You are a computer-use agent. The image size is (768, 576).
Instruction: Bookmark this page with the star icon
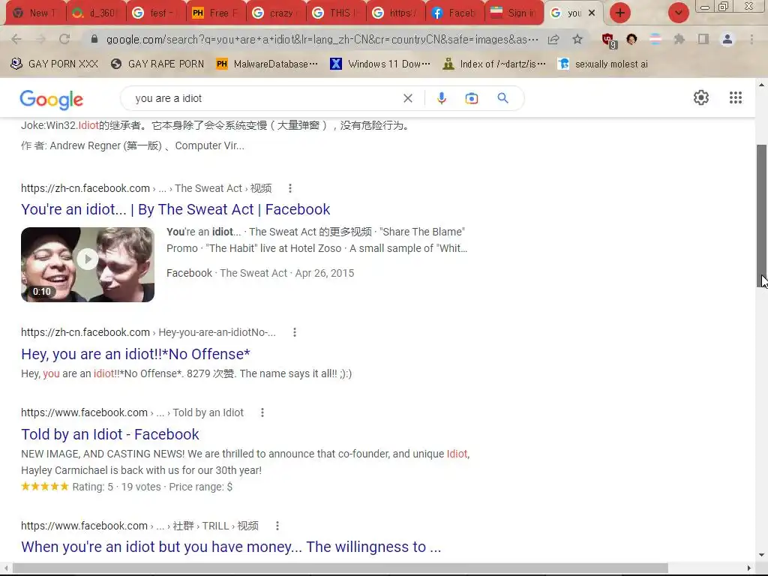tap(577, 39)
